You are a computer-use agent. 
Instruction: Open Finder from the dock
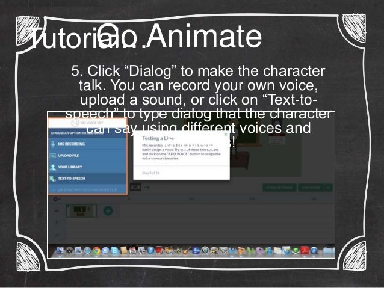pos(60,250)
